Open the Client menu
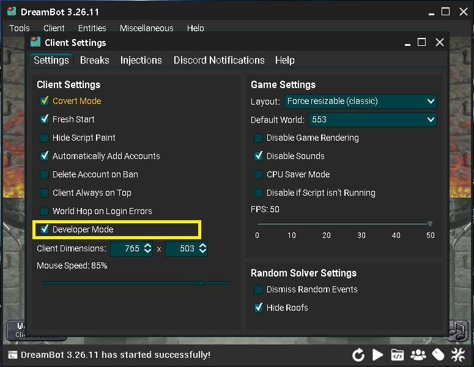This screenshot has height=367, width=474. [x=54, y=28]
